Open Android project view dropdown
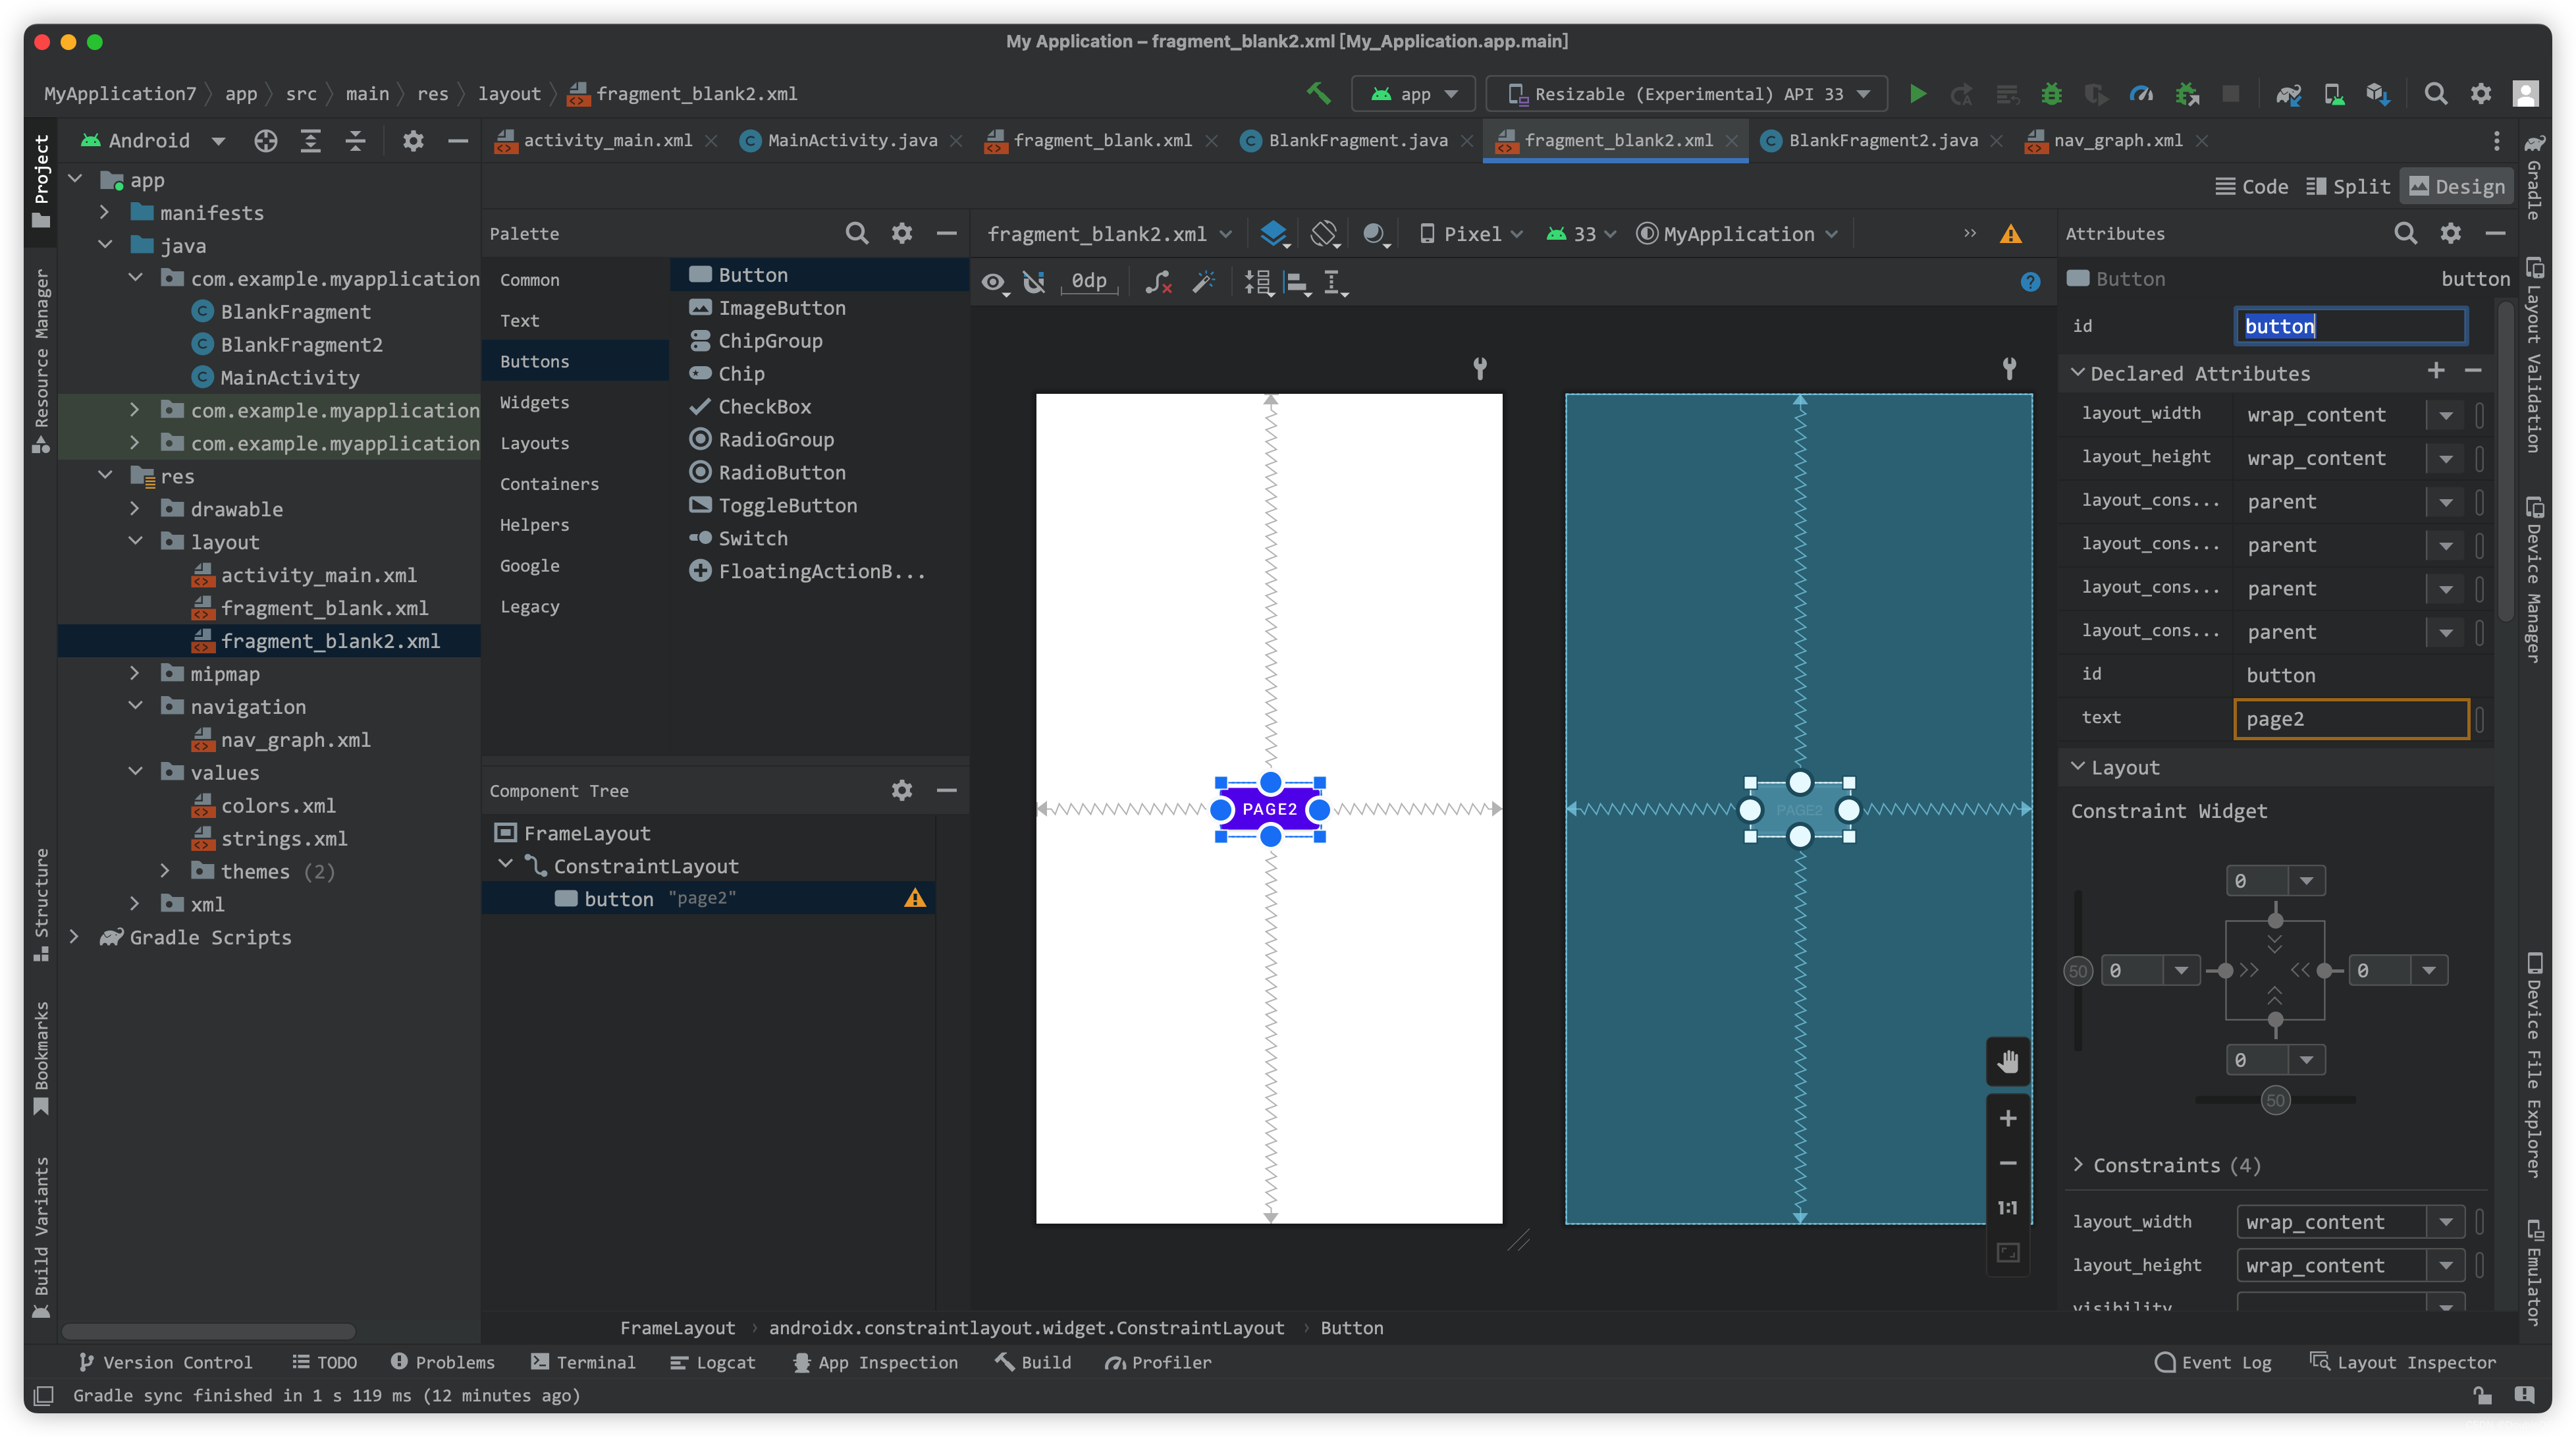Screen dimensions: 2576x1437 click(x=153, y=141)
